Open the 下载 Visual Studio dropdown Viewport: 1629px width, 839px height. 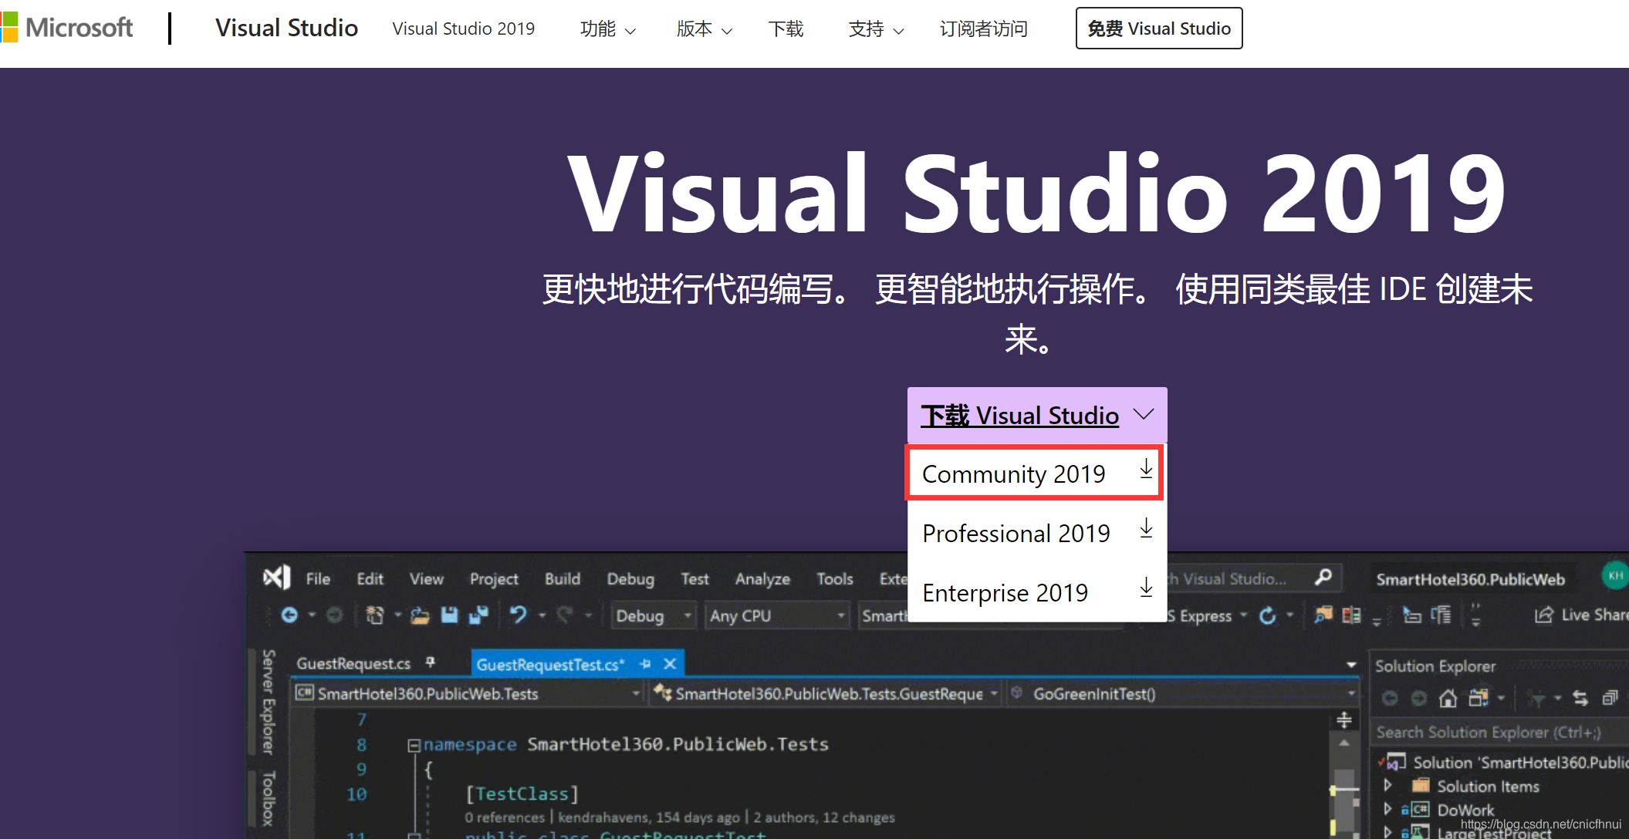[x=1036, y=415]
